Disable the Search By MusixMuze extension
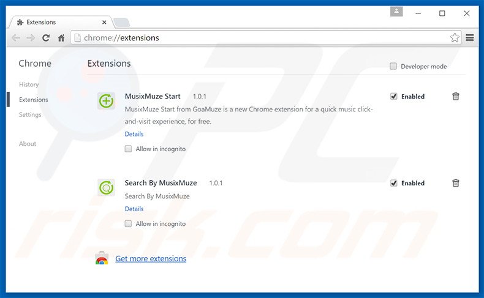This screenshot has height=298, width=484. coord(393,183)
